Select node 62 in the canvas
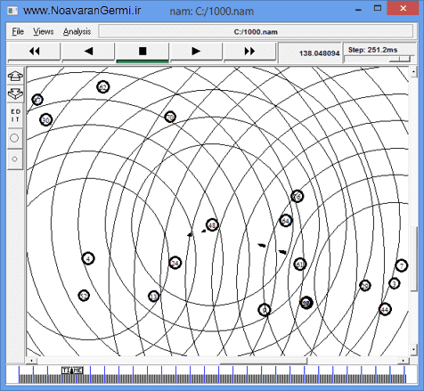 pyautogui.click(x=103, y=87)
